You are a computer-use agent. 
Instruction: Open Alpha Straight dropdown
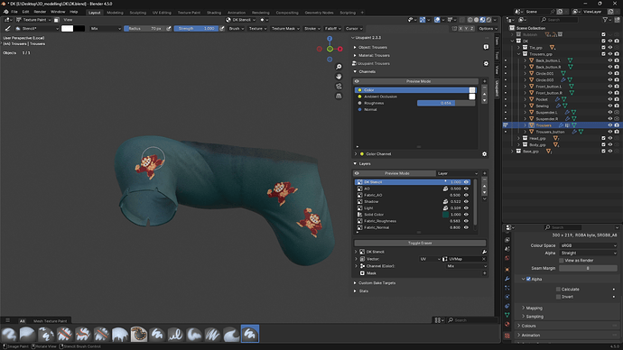(x=588, y=253)
